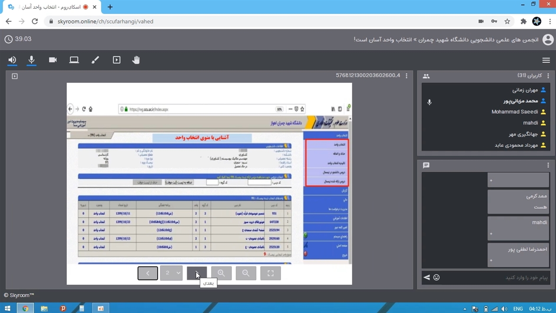Screen dimensions: 556x313
Task: Open the users panel options menu
Action: click(x=548, y=76)
